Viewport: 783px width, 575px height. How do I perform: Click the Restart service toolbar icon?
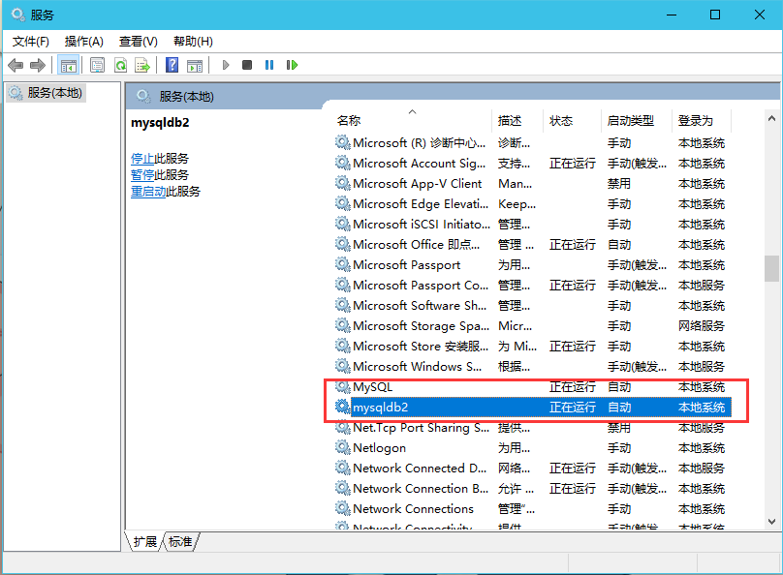[292, 65]
